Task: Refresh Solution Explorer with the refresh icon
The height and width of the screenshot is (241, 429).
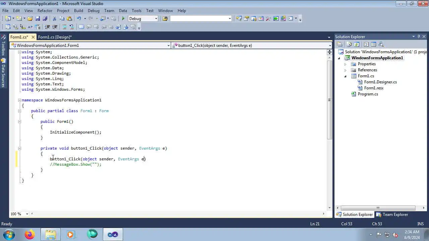Action: (x=357, y=44)
